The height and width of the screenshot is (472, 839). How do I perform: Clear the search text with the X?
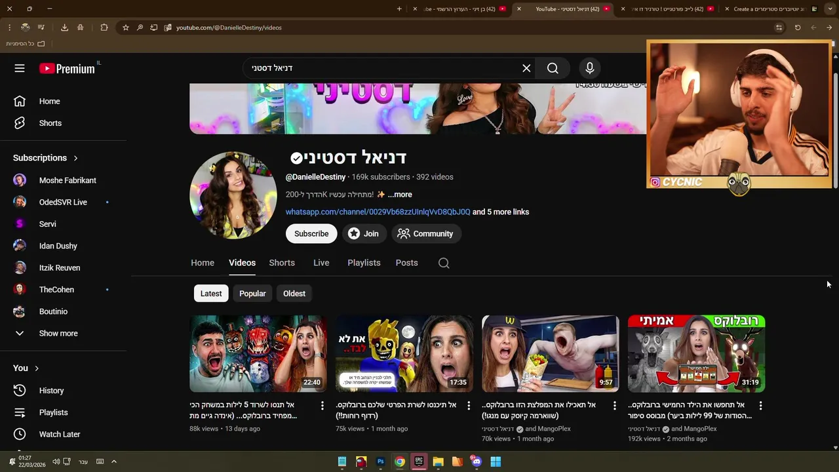526,68
